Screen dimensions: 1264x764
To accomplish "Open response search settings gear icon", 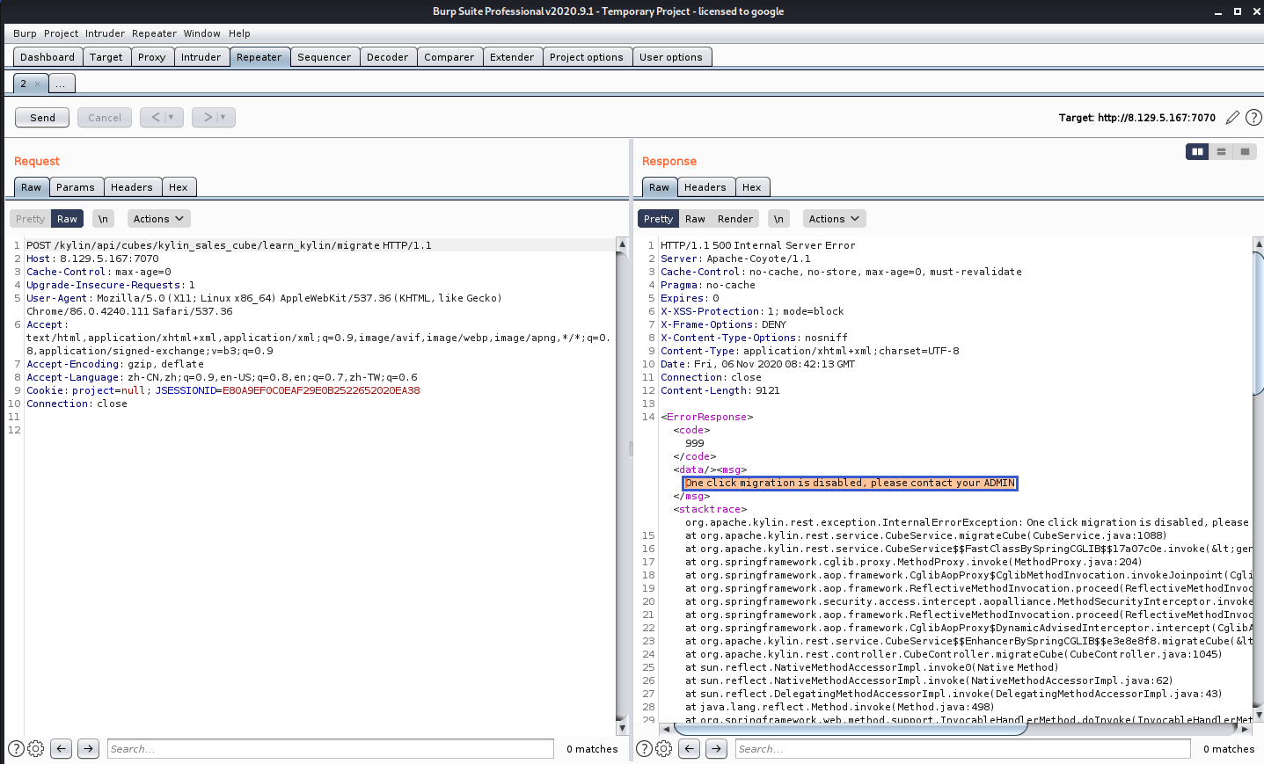I will coord(664,749).
